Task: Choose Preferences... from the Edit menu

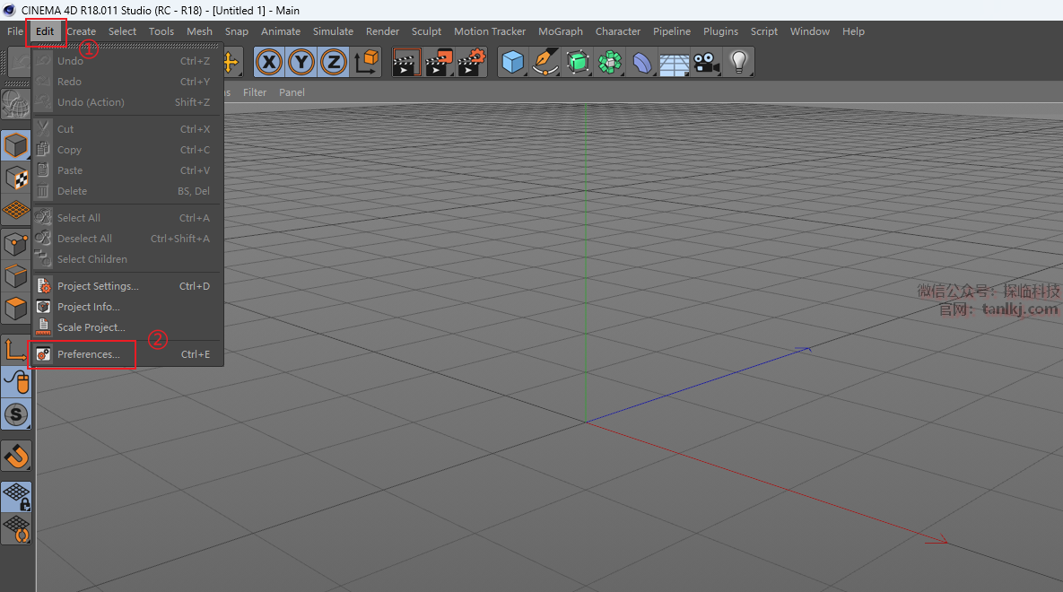Action: (x=88, y=354)
